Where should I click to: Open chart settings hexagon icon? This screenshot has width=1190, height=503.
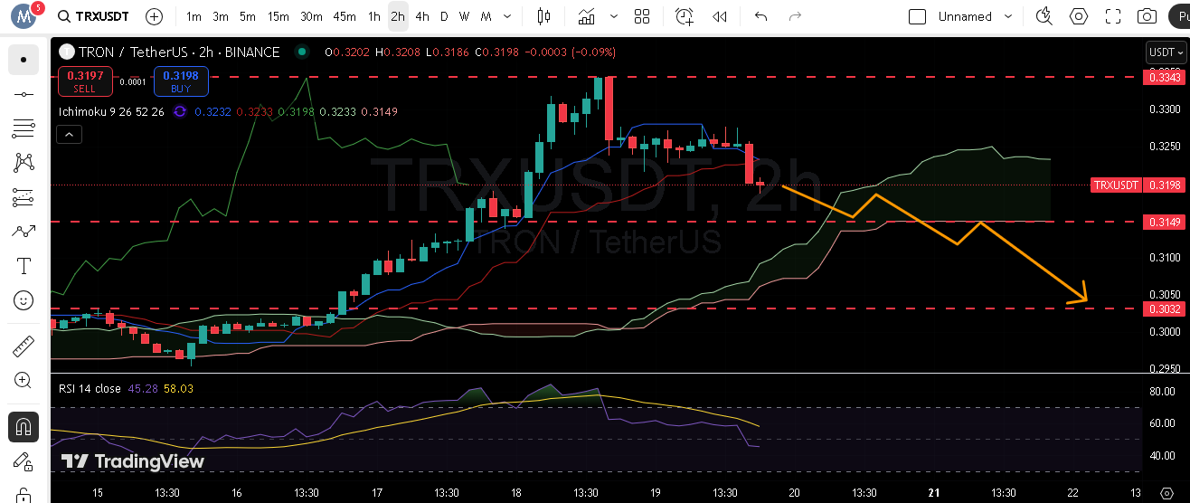pyautogui.click(x=1079, y=16)
